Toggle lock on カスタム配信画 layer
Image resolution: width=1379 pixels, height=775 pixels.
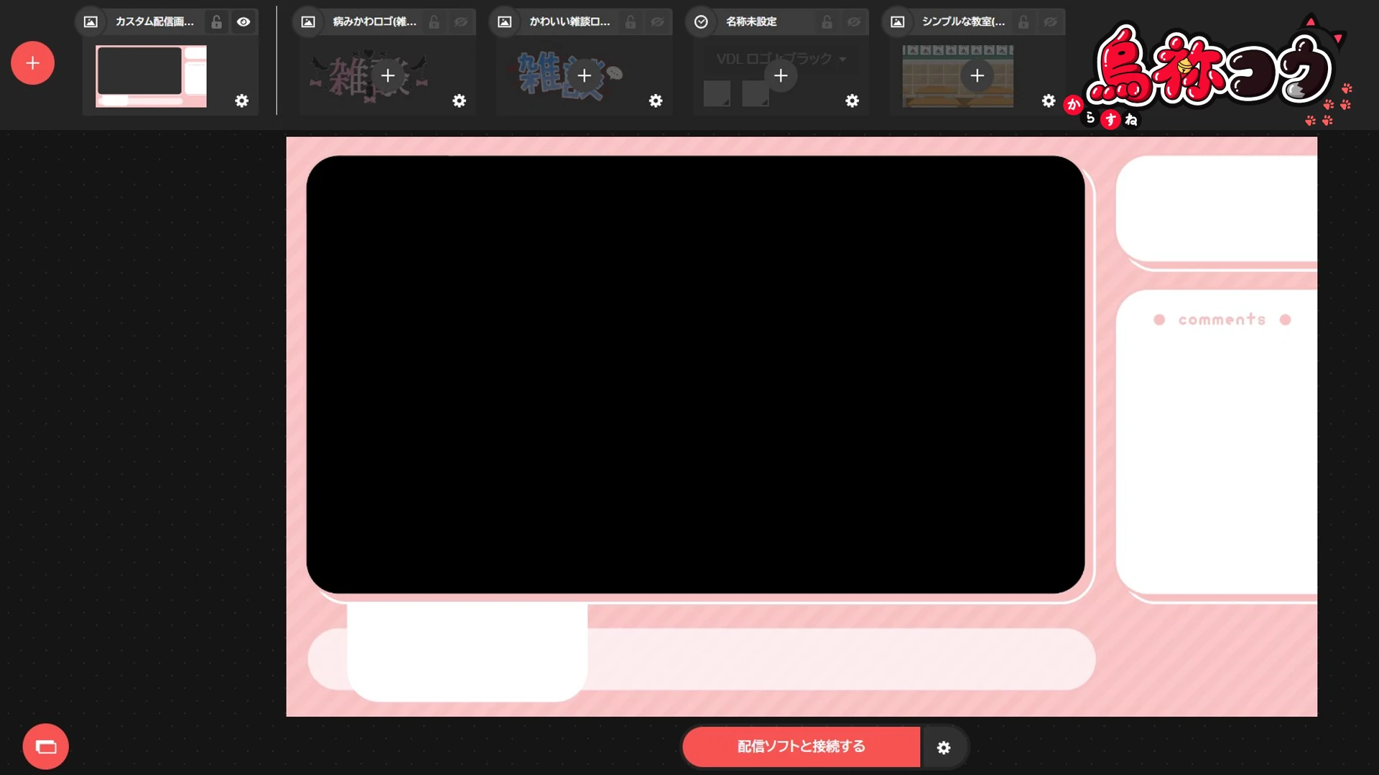[216, 22]
